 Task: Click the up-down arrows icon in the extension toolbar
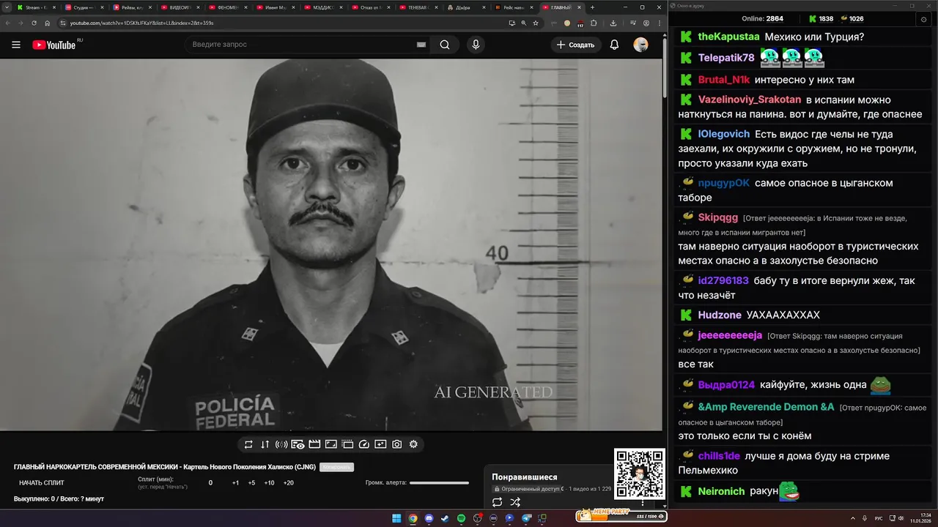[x=265, y=444]
